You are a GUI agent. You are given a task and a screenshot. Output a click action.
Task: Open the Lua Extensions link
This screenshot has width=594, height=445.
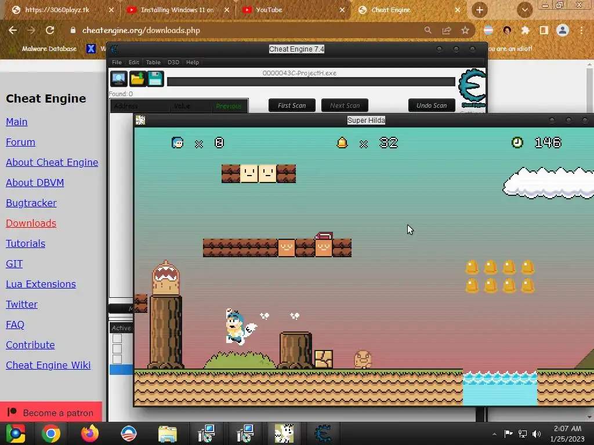tap(41, 284)
